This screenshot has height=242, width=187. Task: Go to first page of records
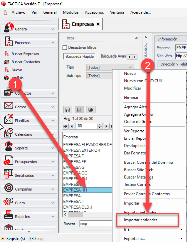pos(65,126)
